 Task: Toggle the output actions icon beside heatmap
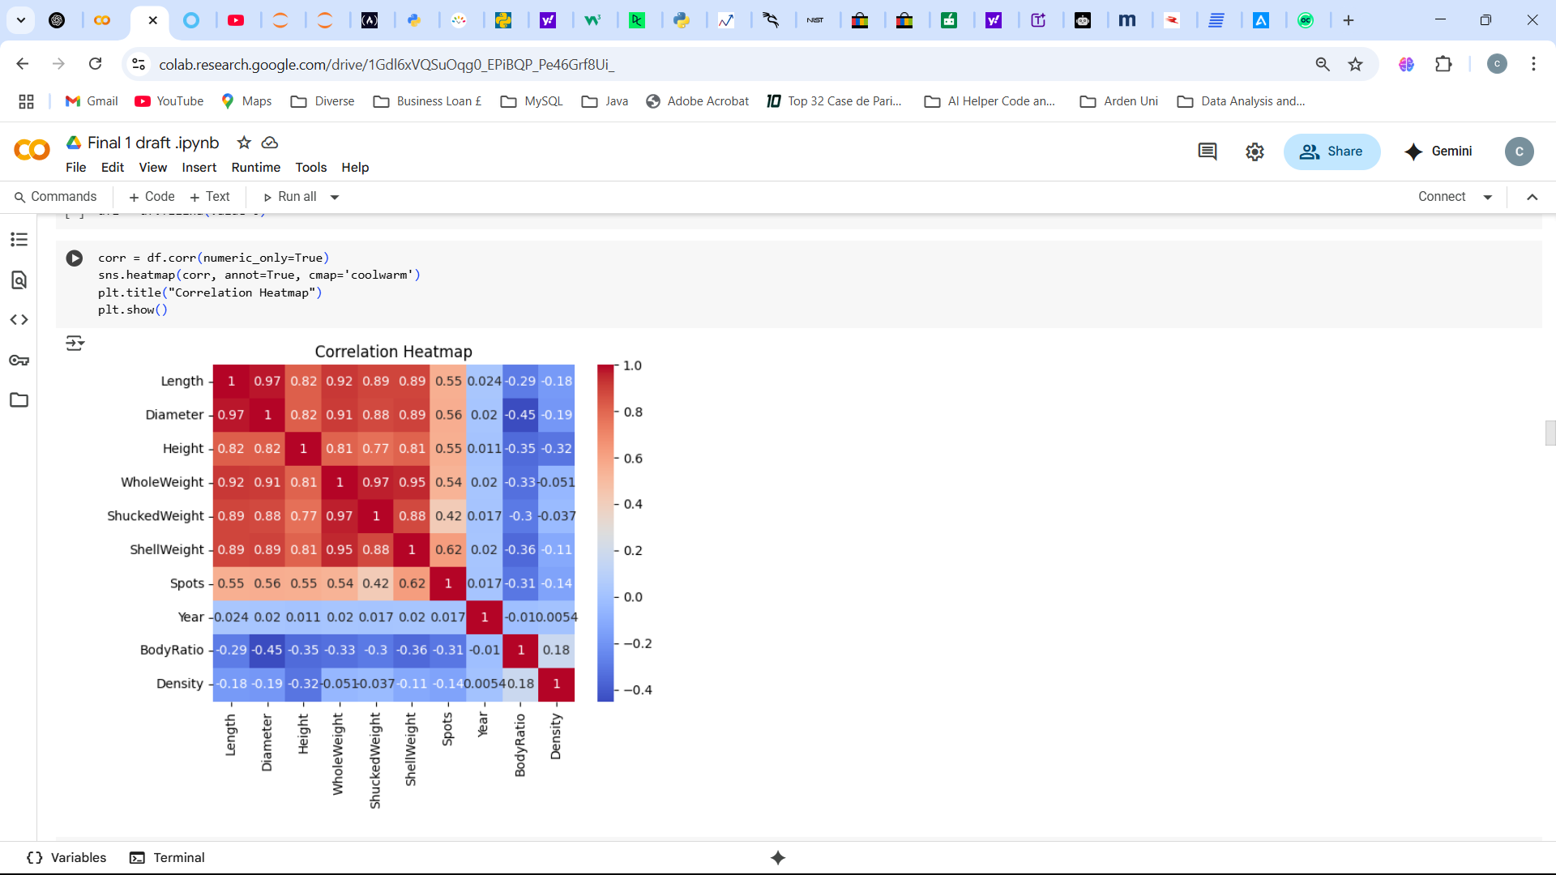(75, 344)
